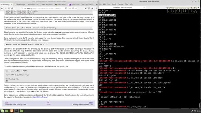Screen dimensions: 201x113
Task: Follow the Prev link to Bash Startup Files
Action: (x=6, y=103)
